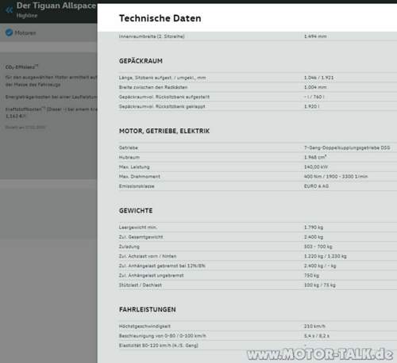Click the GEWICHTE section heading
Viewport: 397px width, 363px height.
click(136, 211)
